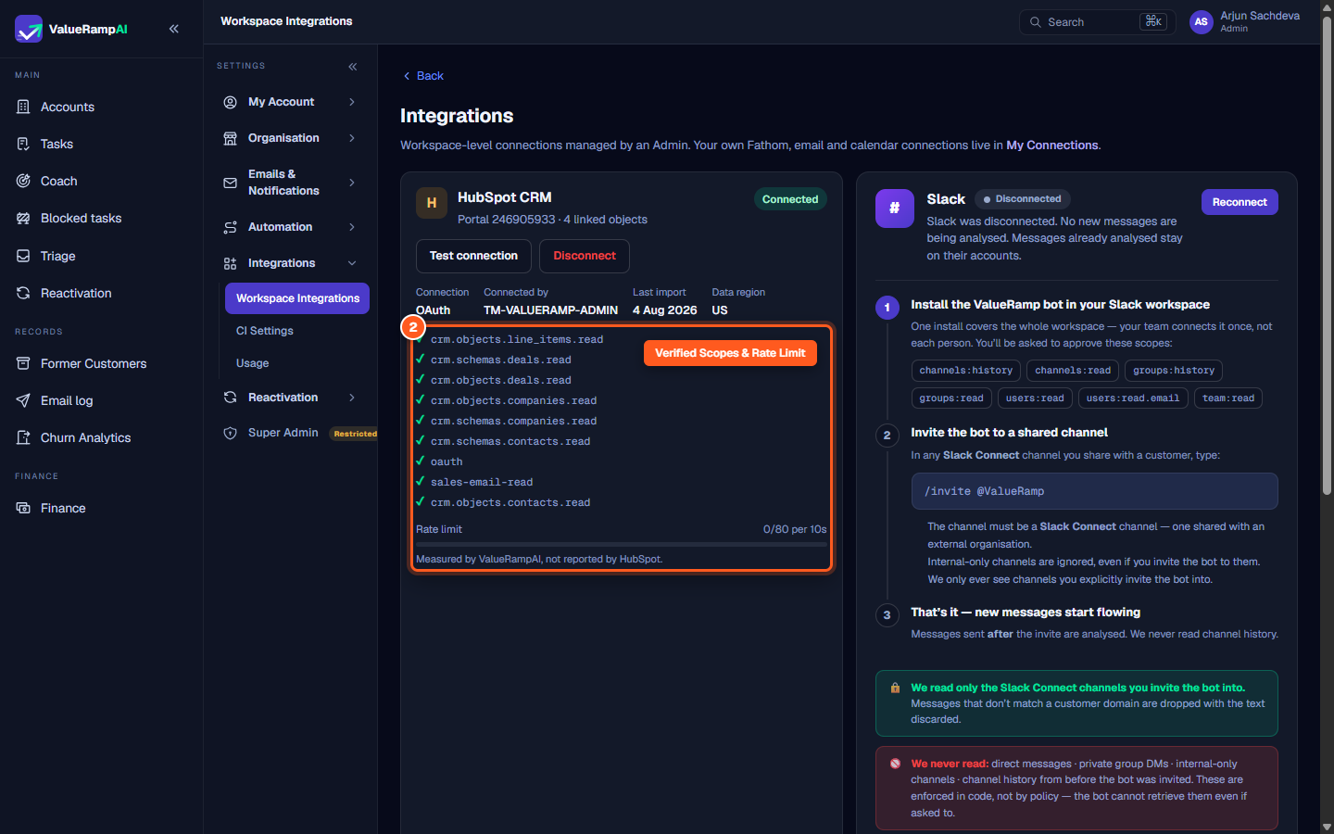Click the Search input field
Viewport: 1334px width, 834px height.
1097,22
